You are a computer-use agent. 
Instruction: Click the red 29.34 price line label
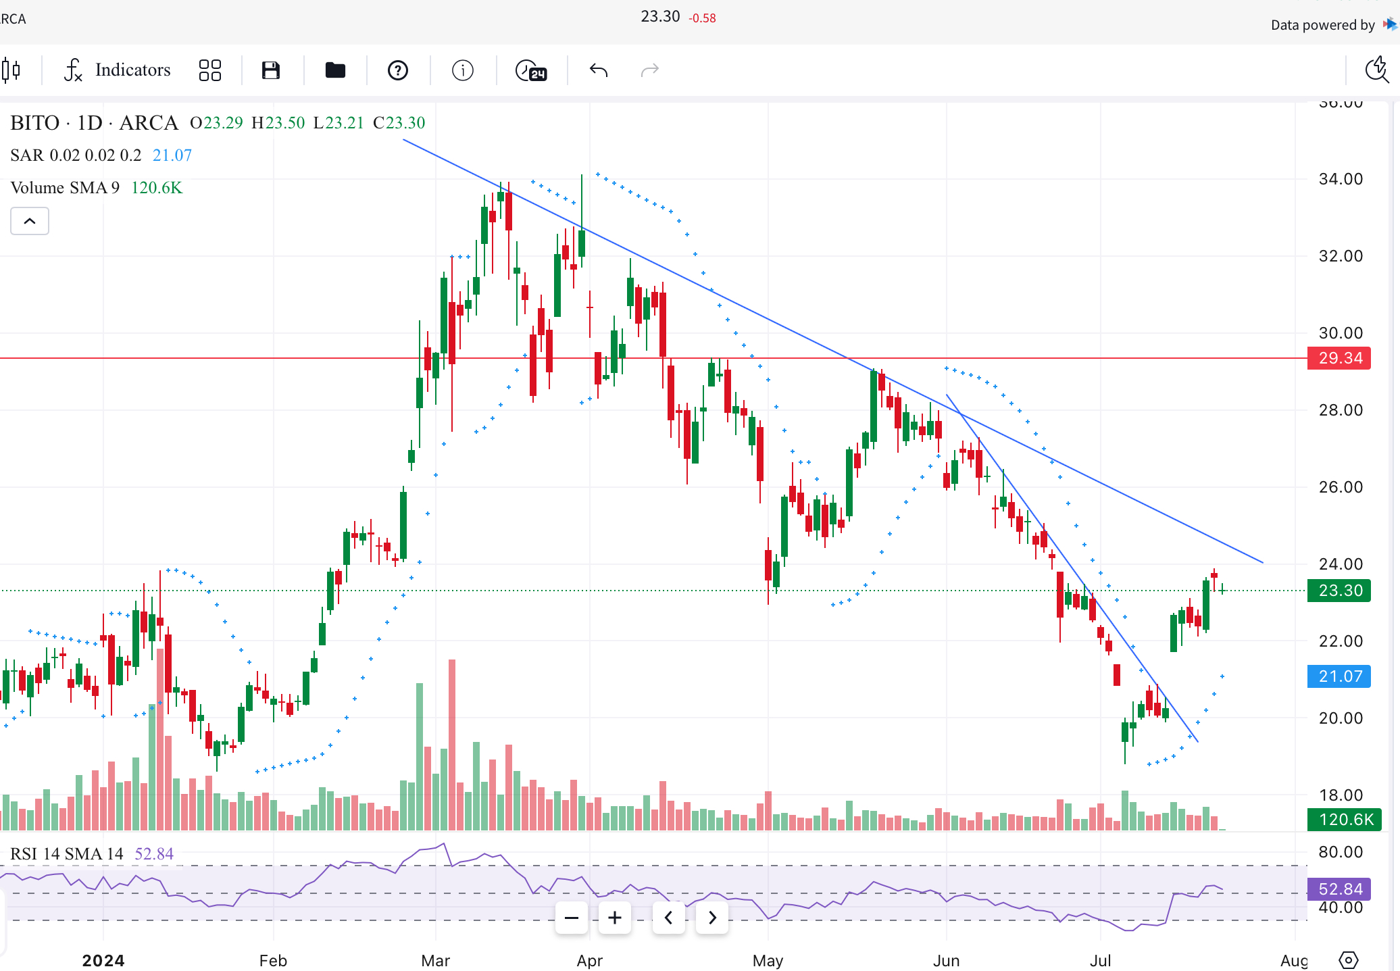(x=1339, y=358)
